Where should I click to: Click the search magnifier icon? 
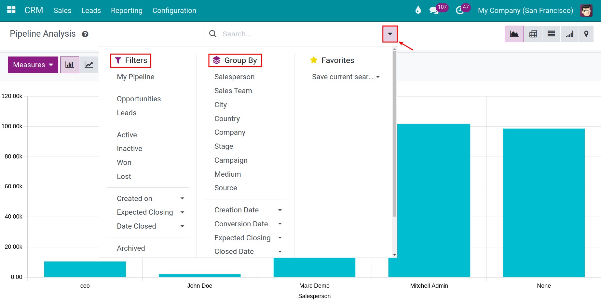click(x=213, y=34)
